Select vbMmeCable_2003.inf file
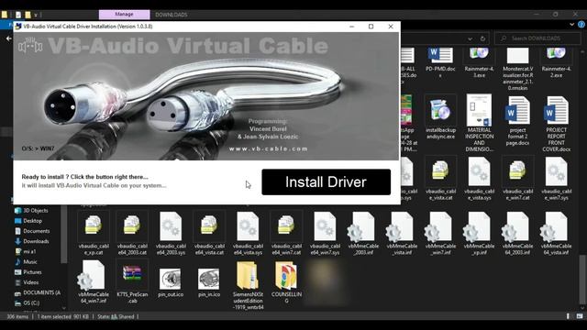The width and height of the screenshot is (587, 330). tap(363, 233)
